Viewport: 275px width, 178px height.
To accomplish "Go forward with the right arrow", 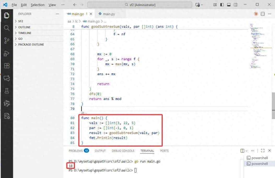I will click(82, 5).
